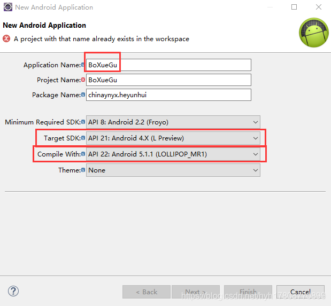Click the help question mark icon
Viewport: 331px width, 306px height.
(x=13, y=291)
